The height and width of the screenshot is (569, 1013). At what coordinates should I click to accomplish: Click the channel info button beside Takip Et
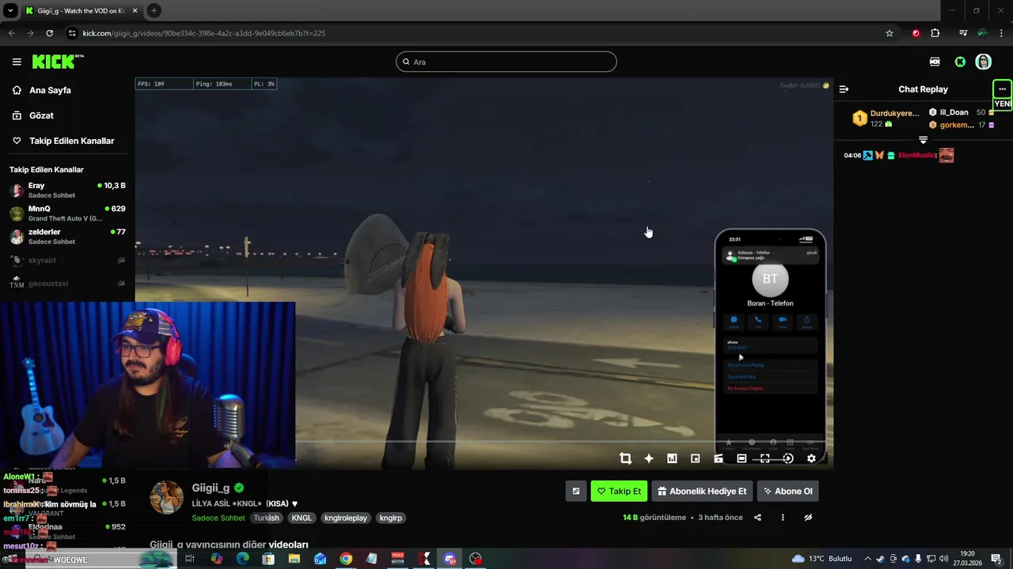[576, 491]
